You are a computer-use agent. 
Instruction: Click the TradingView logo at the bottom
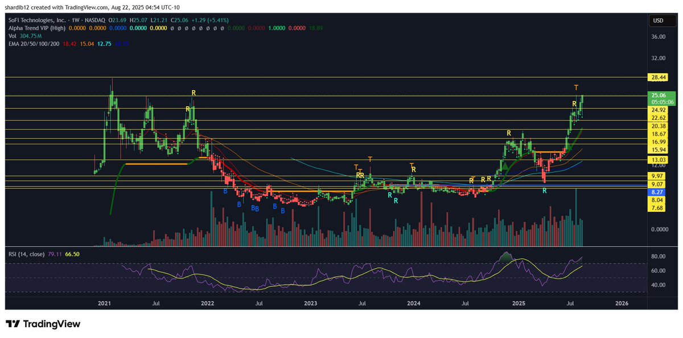[43, 324]
